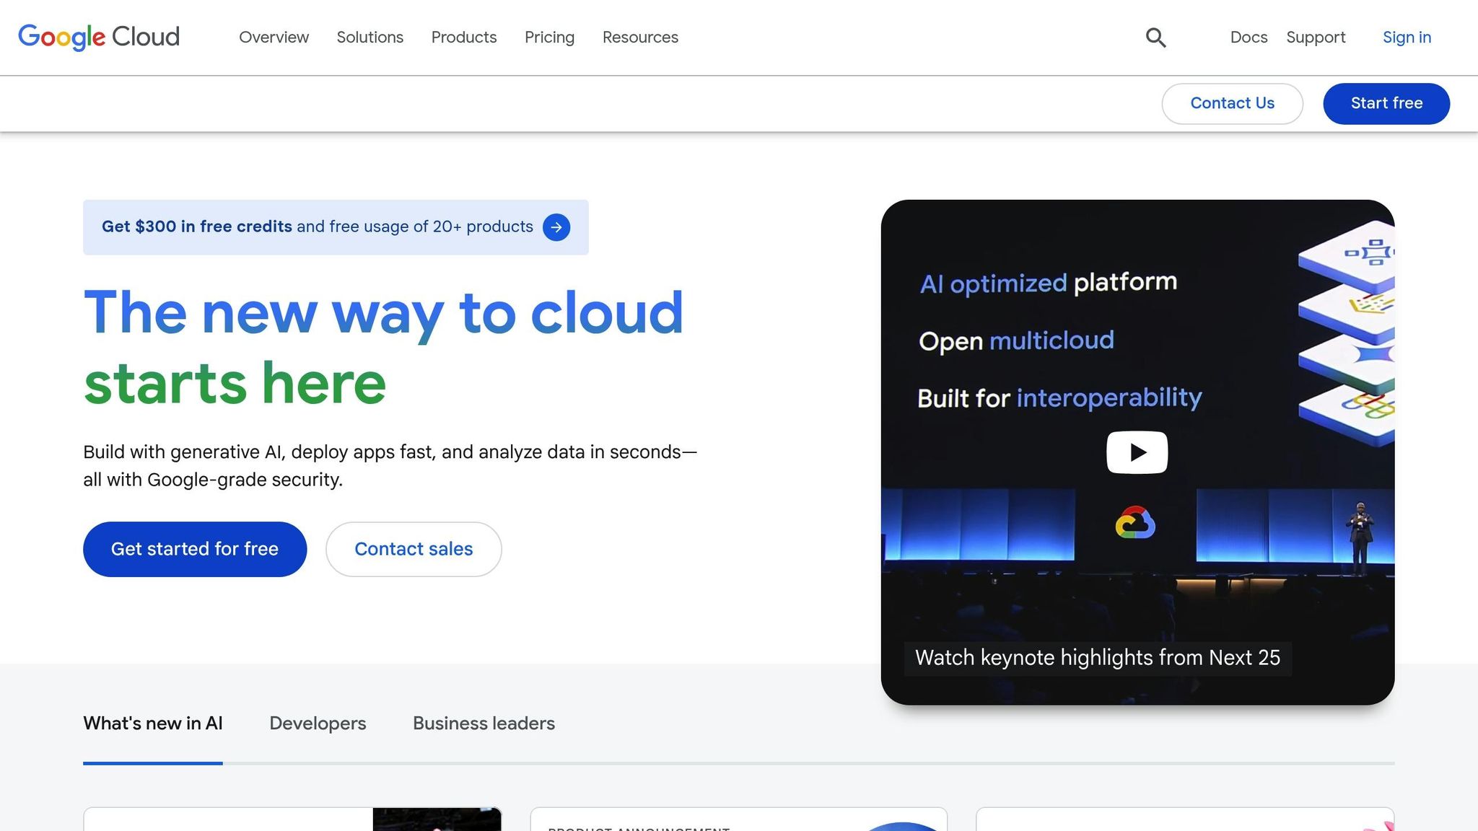Click the Contact sales button
This screenshot has width=1478, height=831.
[x=414, y=549]
